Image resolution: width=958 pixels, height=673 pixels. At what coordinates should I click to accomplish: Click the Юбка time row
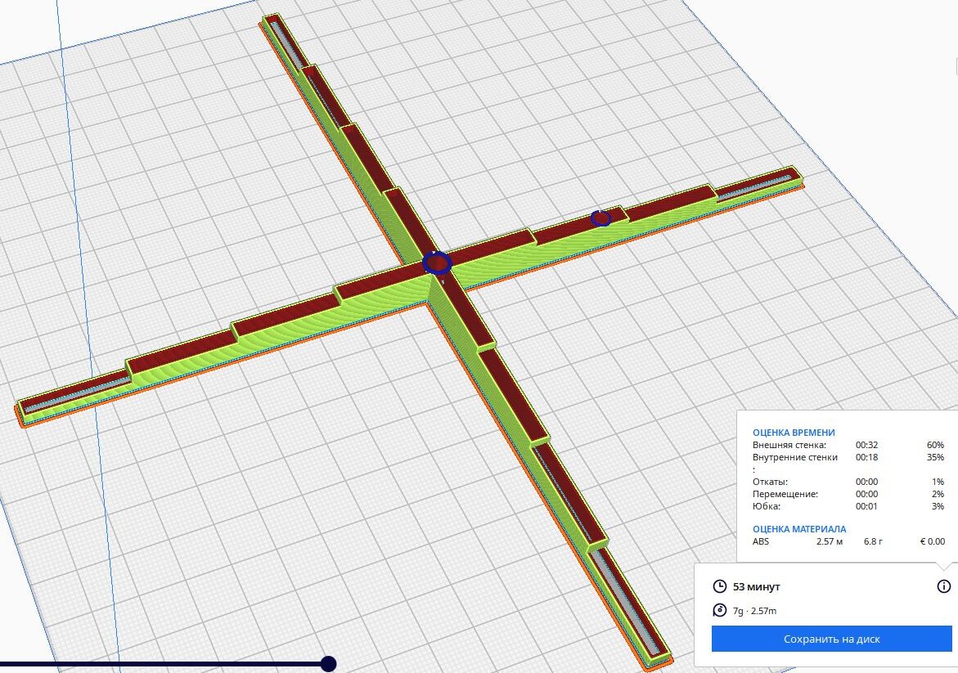pos(848,505)
